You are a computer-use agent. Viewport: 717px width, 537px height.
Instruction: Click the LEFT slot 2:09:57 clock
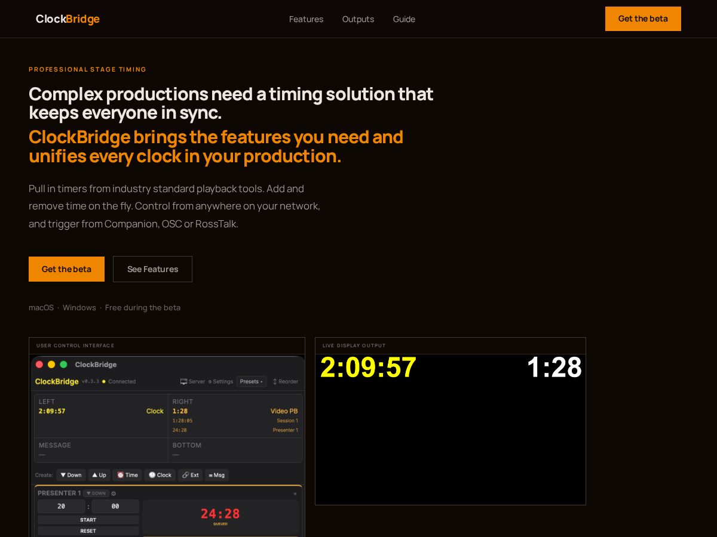click(52, 411)
